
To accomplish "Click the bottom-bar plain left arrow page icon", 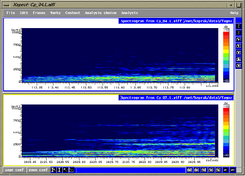I will point(211,170).
